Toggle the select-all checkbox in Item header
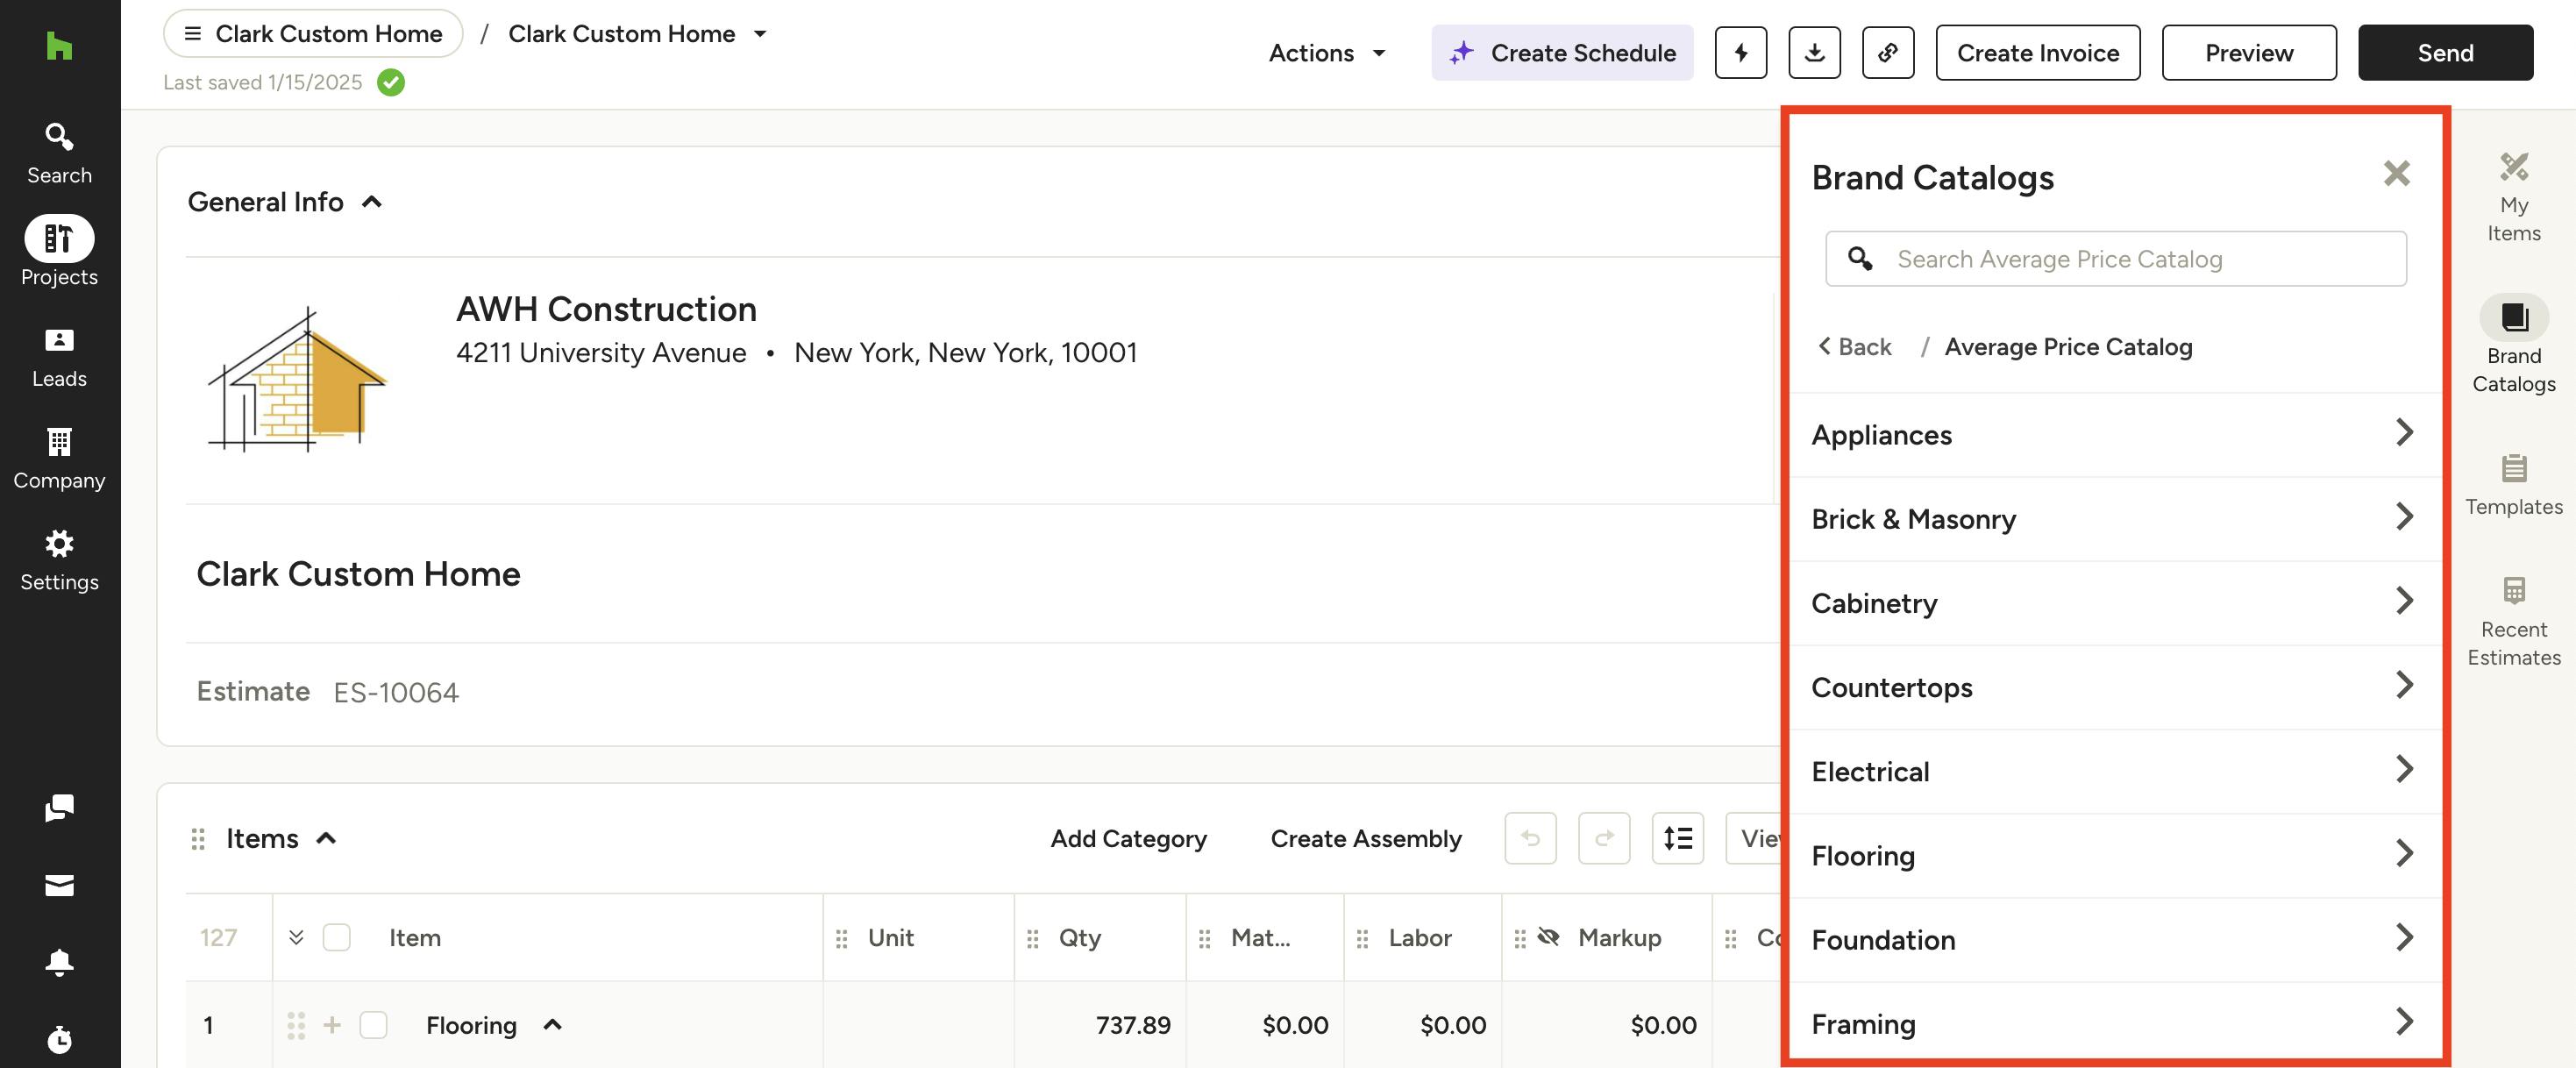The image size is (2576, 1068). point(337,937)
